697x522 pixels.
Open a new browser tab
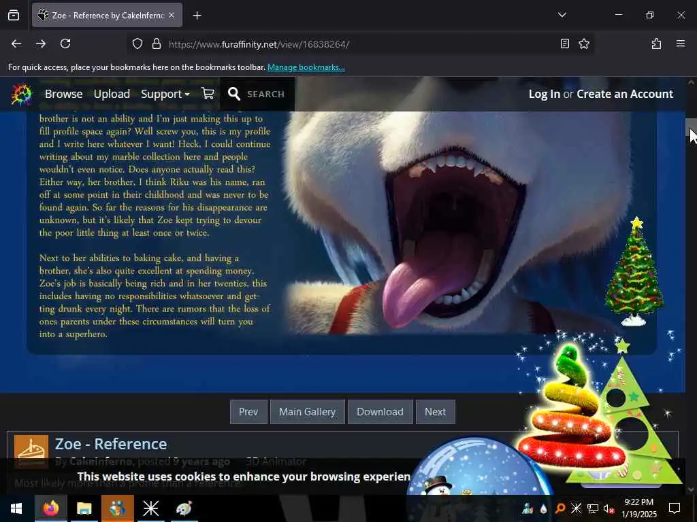point(197,16)
